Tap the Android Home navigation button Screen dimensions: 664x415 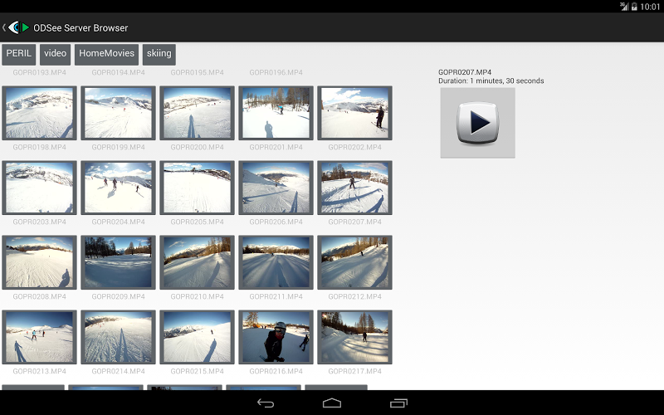(x=331, y=403)
